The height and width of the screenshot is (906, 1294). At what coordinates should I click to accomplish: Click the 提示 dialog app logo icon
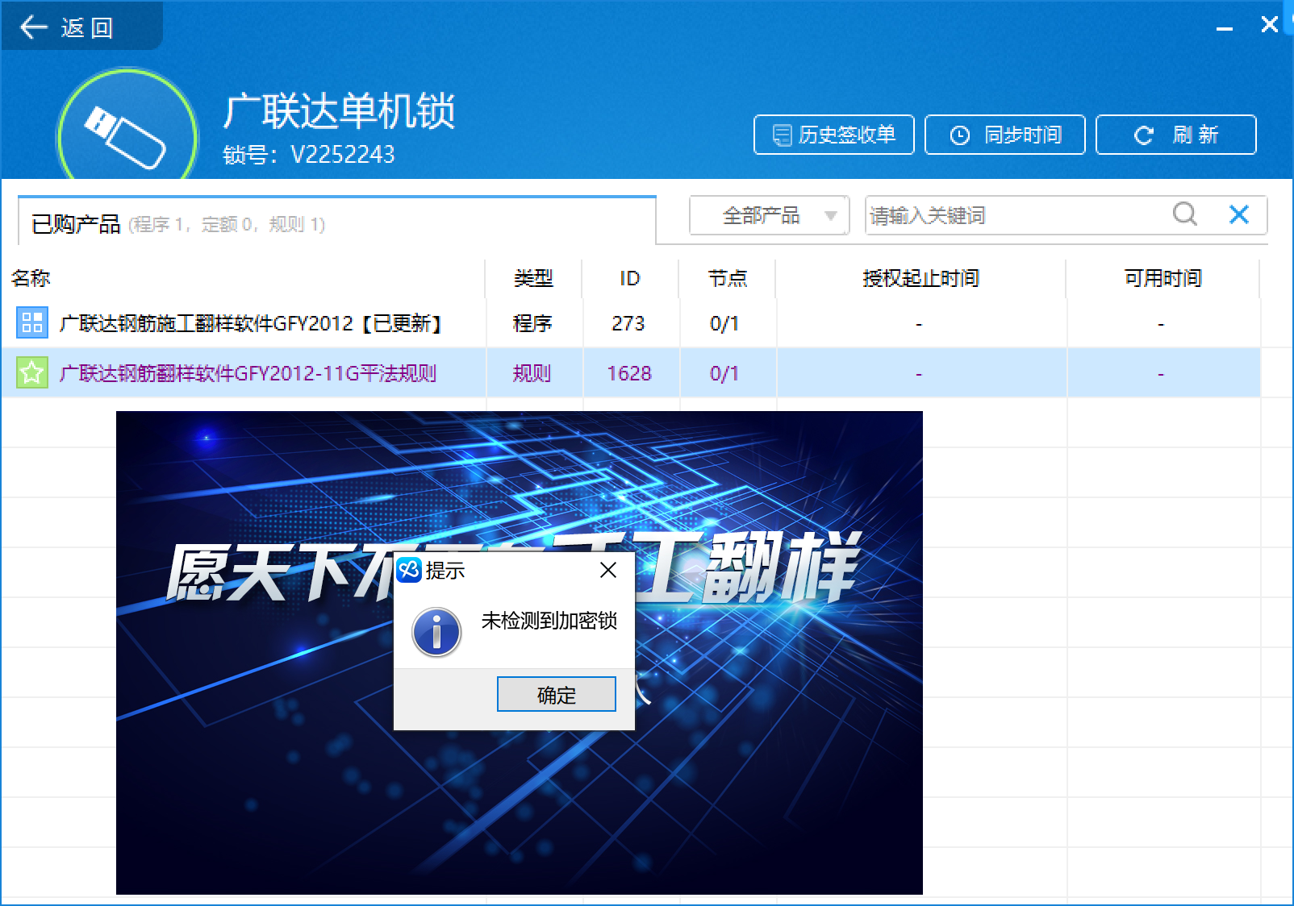(x=409, y=570)
